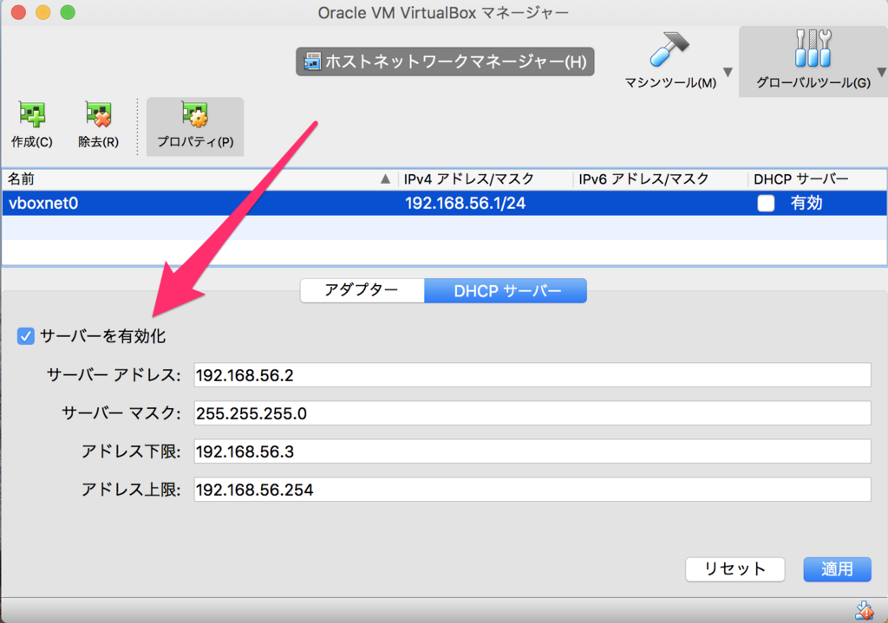Toggle the DHCP server 有効 checkbox for vboxnet0

(x=766, y=203)
